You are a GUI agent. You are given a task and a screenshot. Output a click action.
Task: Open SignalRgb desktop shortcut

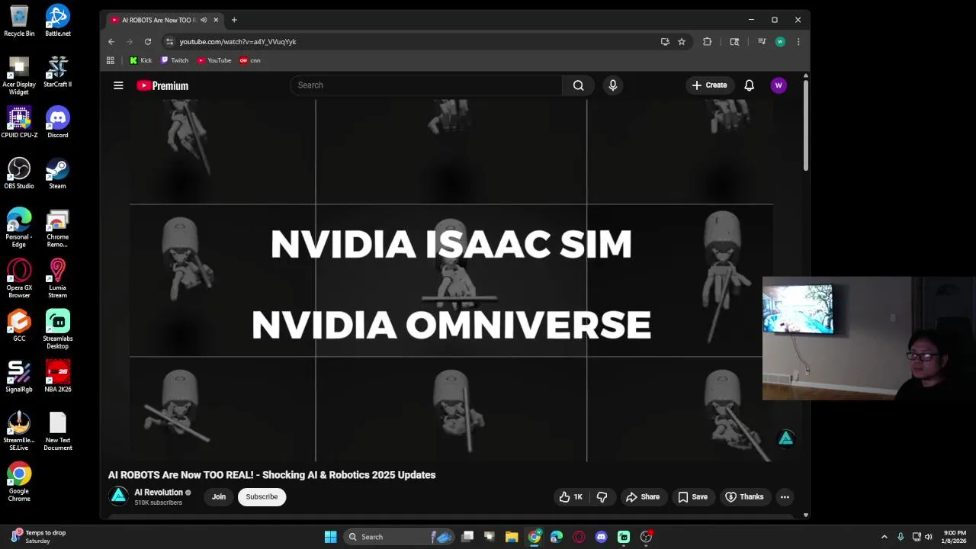[x=19, y=376]
